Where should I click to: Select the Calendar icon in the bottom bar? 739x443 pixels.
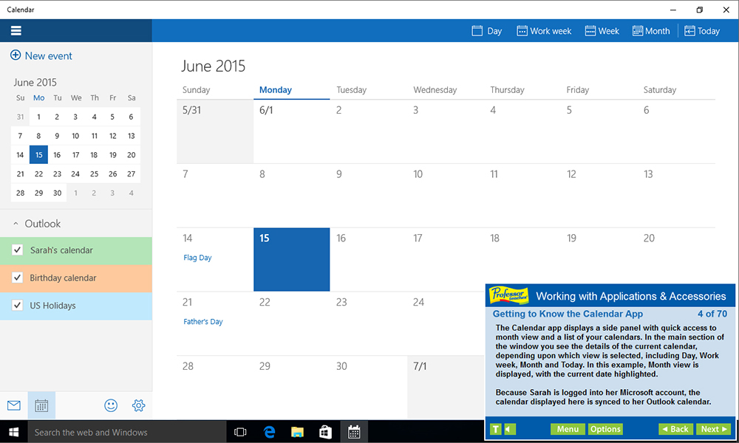coord(41,405)
